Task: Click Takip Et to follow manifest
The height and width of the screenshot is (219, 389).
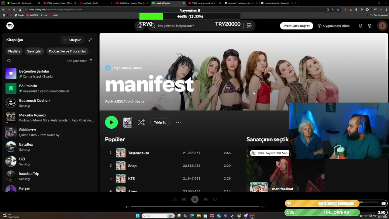Action: (x=160, y=122)
